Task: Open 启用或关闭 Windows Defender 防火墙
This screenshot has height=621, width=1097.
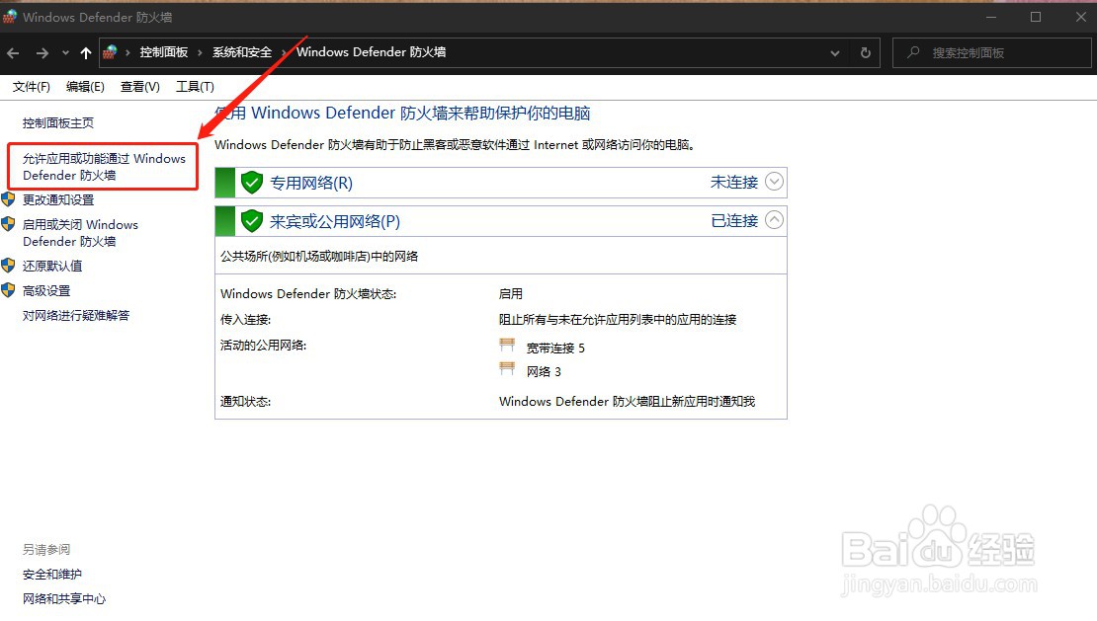Action: [80, 233]
